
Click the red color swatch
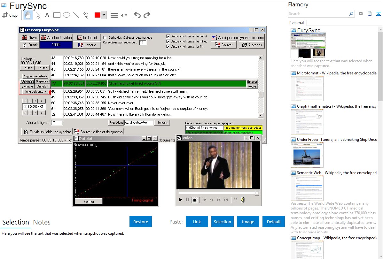point(98,15)
